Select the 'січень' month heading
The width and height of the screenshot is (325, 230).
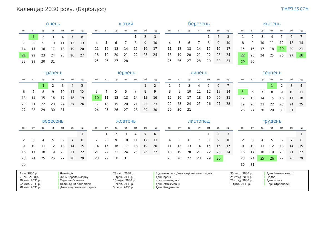click(x=53, y=24)
